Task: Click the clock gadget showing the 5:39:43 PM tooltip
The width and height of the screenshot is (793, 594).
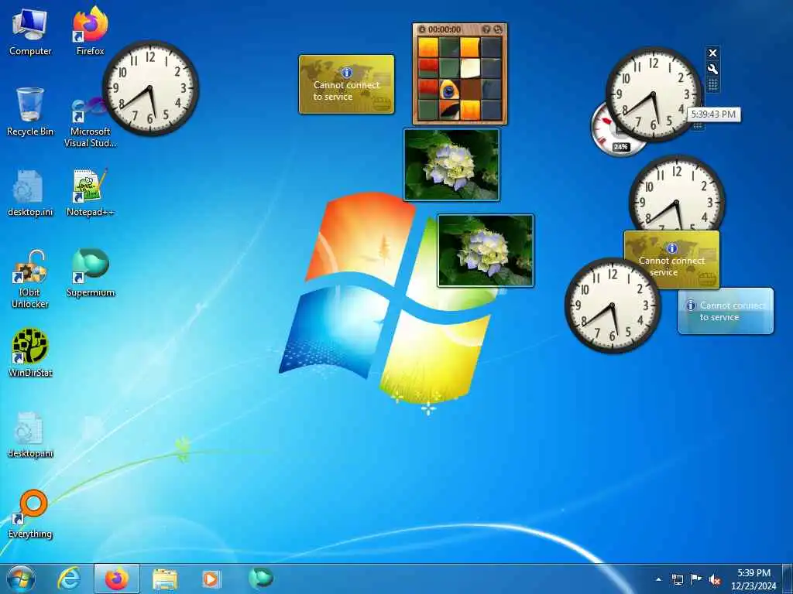Action: (x=653, y=94)
